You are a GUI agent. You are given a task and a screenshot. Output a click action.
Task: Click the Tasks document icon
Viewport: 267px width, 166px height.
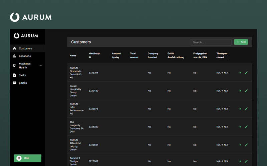(x=14, y=75)
